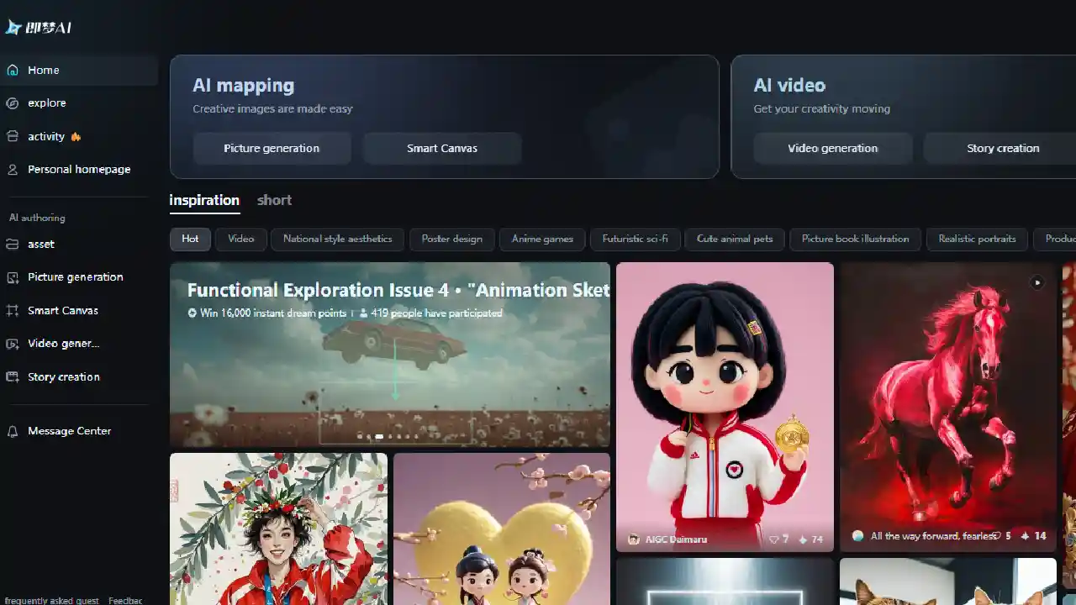Open the frequently asked questions link

(50, 601)
